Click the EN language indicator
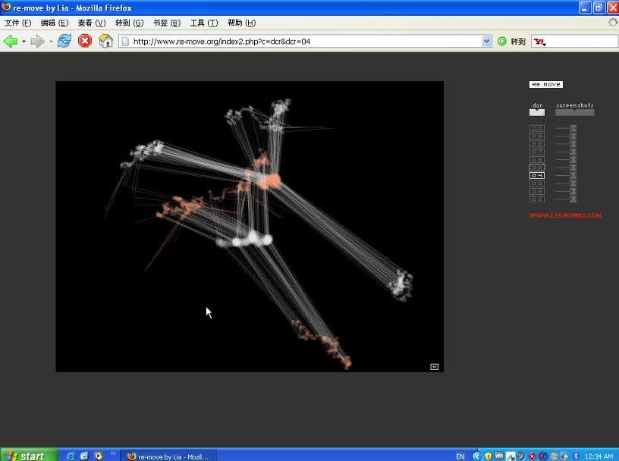This screenshot has height=461, width=619. click(460, 456)
